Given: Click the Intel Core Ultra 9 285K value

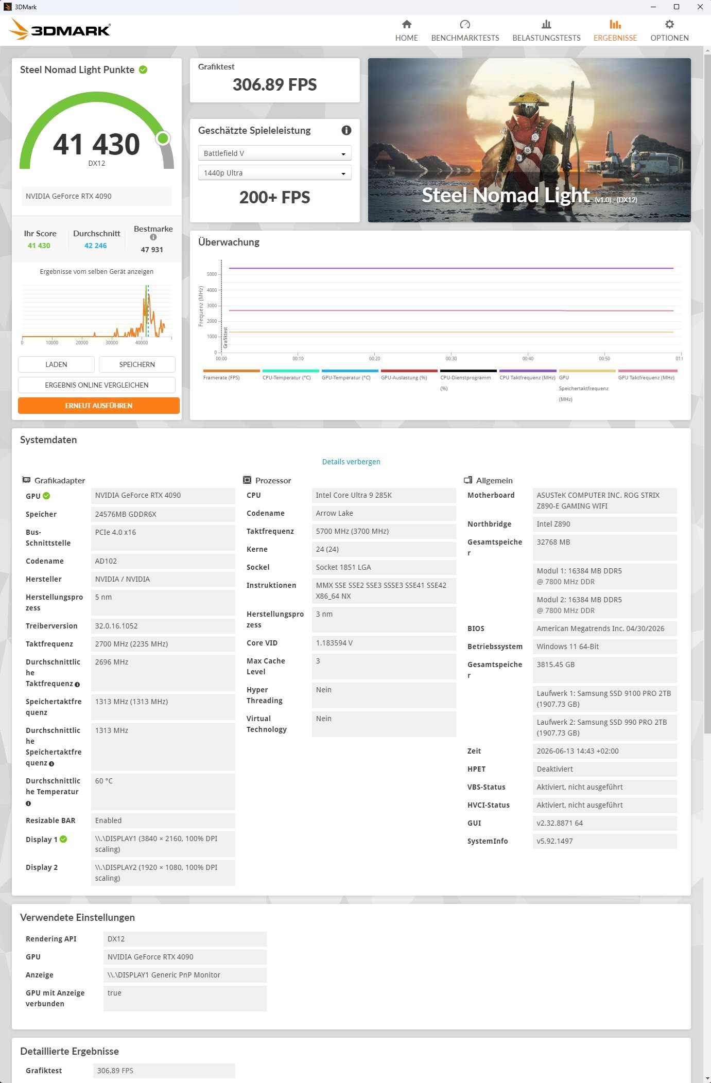Looking at the screenshot, I should 384,495.
